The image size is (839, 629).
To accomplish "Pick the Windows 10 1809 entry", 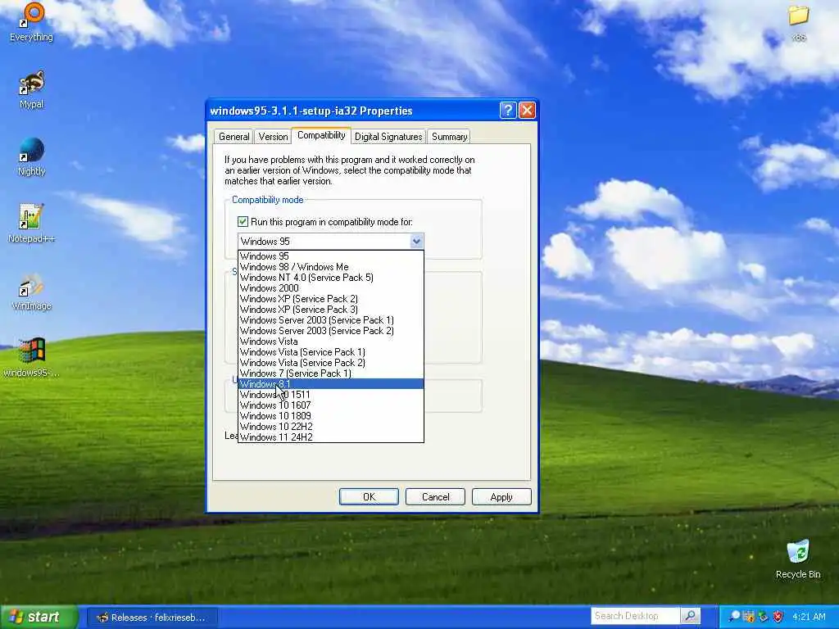I will (331, 416).
